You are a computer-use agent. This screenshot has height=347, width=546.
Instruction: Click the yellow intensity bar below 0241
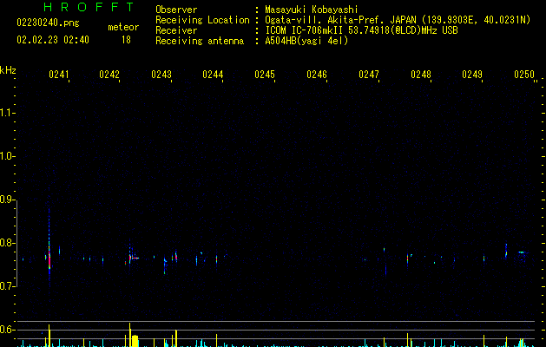pyautogui.click(x=49, y=336)
